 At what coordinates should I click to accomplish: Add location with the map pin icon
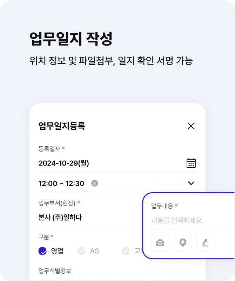click(x=183, y=243)
